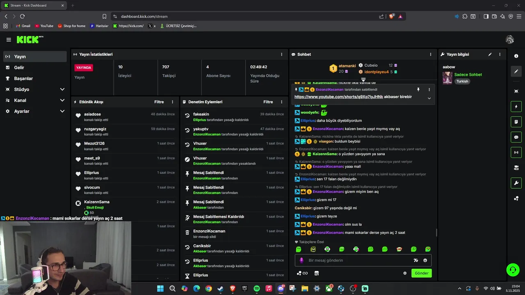Click the stream category thumbnail

tap(447, 78)
